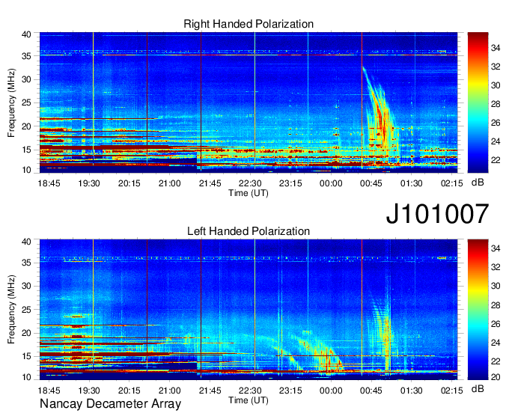Click the "26" value on Right Handed colorbar
The image size is (509, 413).
tap(496, 123)
